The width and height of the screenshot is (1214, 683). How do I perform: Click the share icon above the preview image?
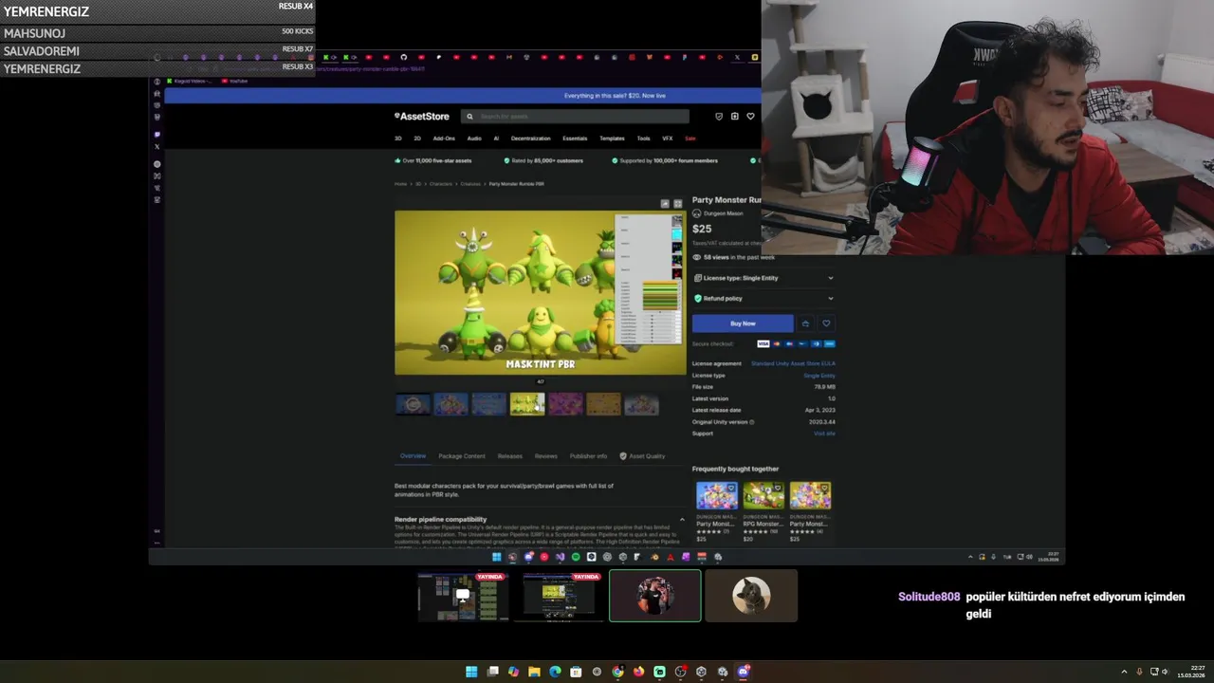coord(665,204)
